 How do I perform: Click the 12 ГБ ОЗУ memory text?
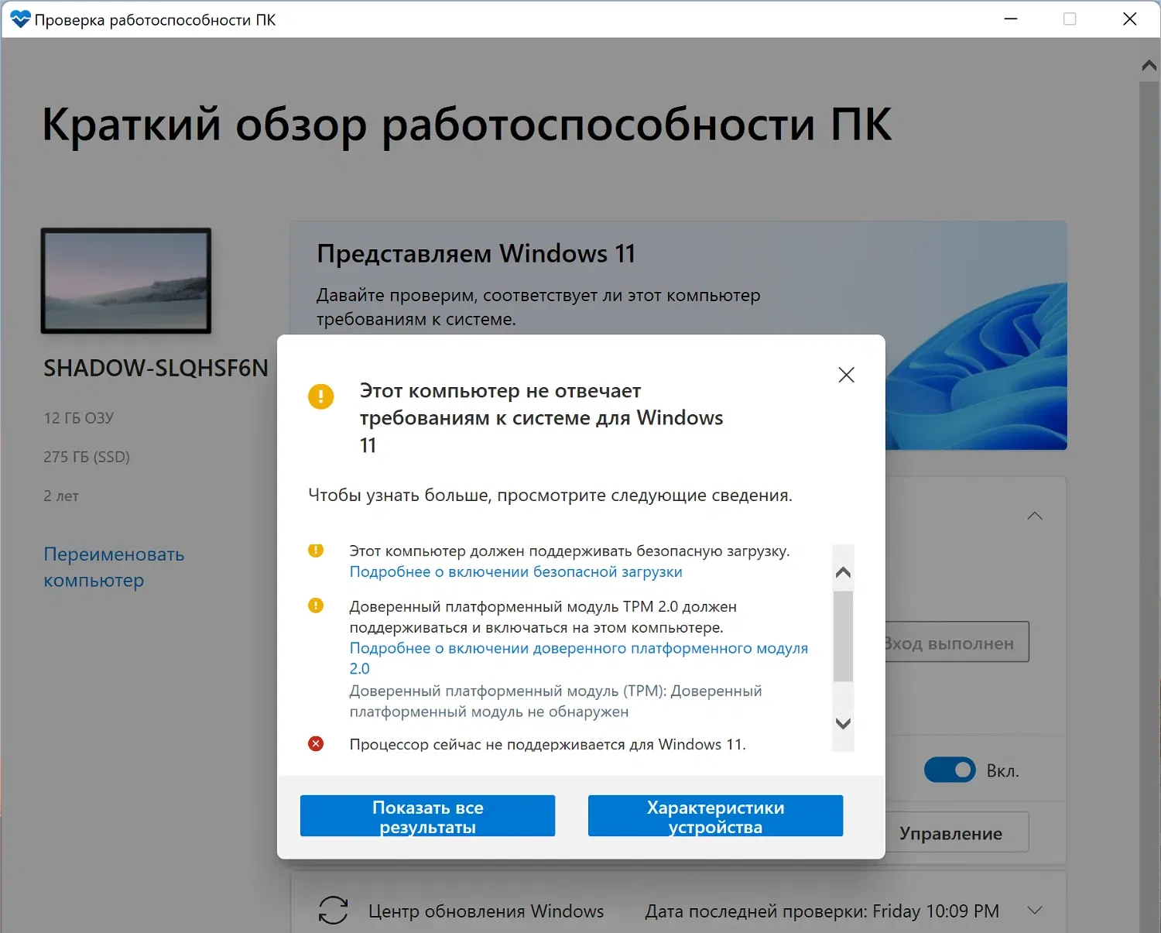79,418
